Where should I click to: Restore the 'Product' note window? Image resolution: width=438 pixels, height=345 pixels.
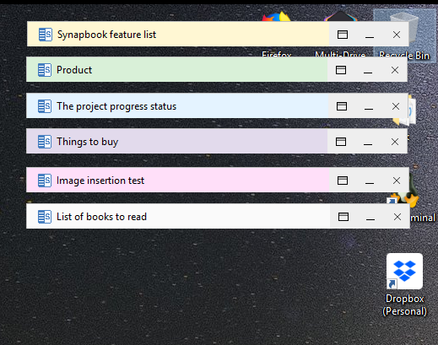tap(341, 70)
